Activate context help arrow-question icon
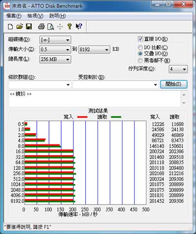 [x=79, y=26]
